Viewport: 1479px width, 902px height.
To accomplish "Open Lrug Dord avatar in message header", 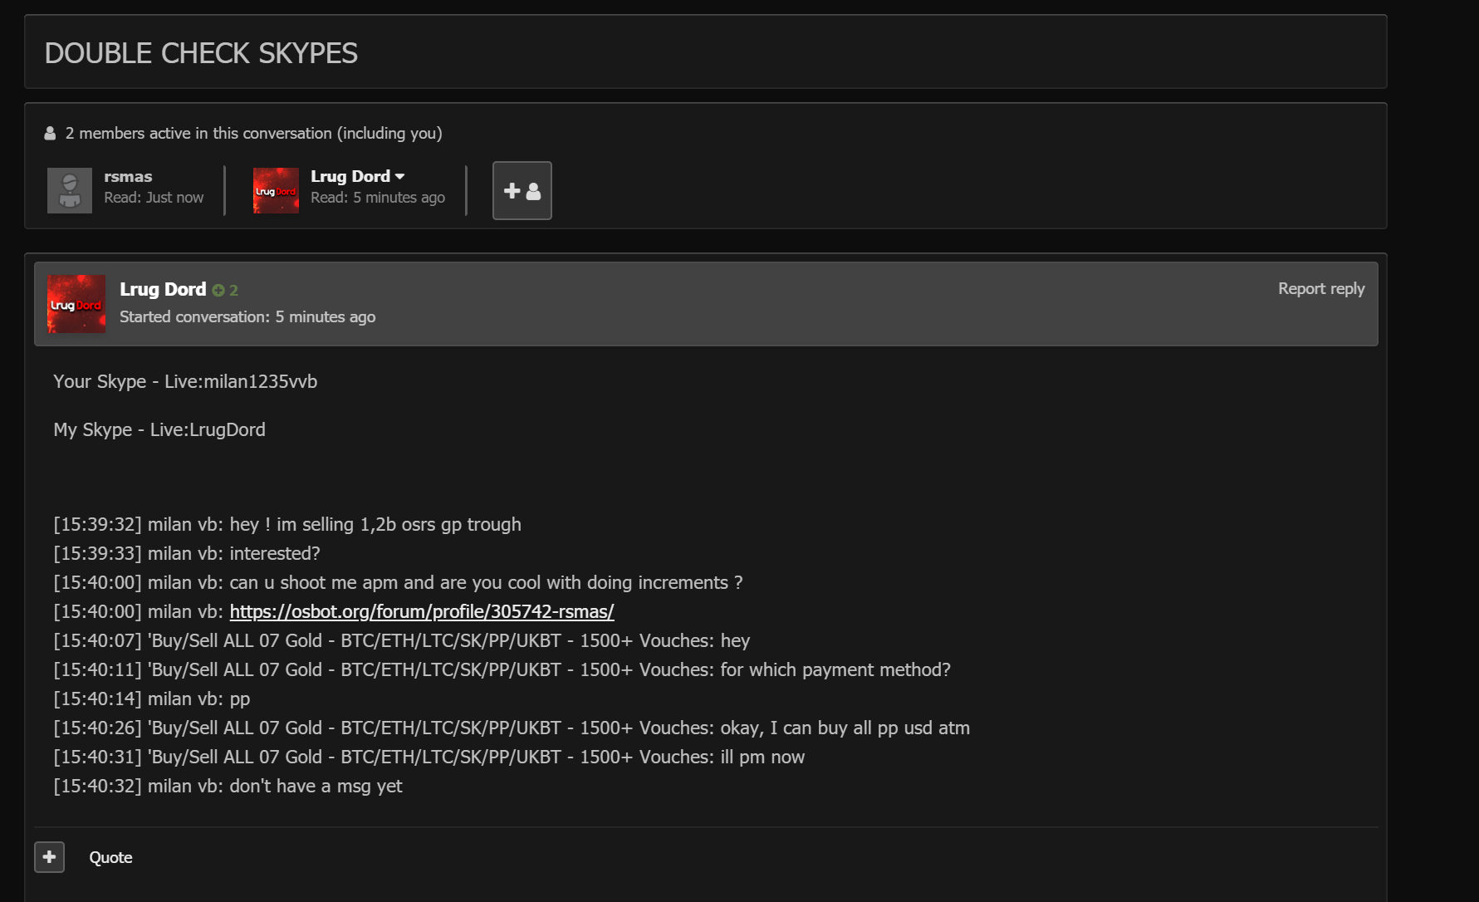I will click(76, 304).
